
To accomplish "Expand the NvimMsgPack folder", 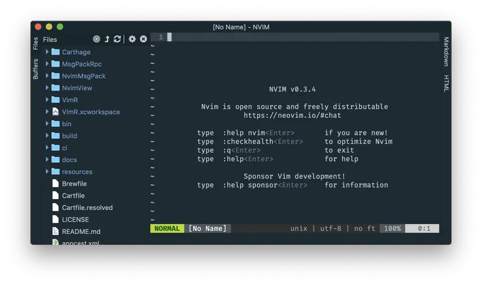I will coord(47,76).
